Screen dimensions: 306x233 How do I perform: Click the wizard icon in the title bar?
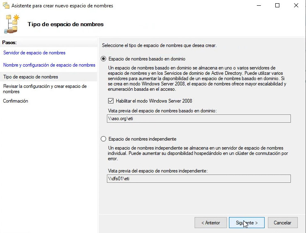[6, 6]
